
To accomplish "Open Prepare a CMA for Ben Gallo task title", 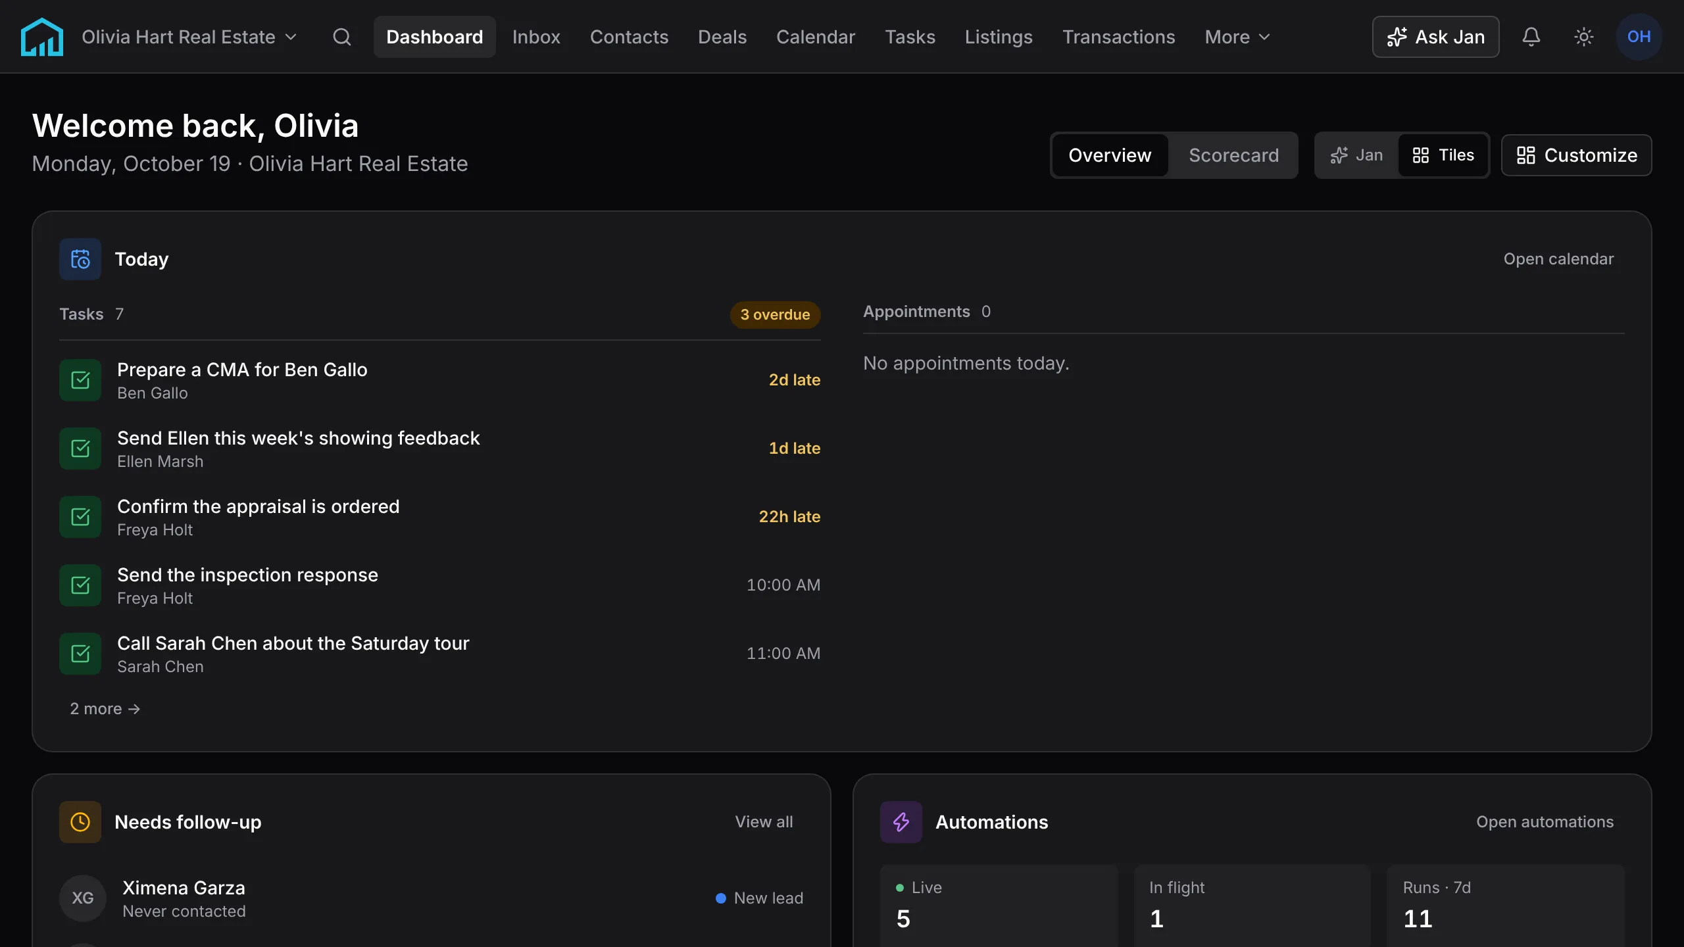I will 242,370.
